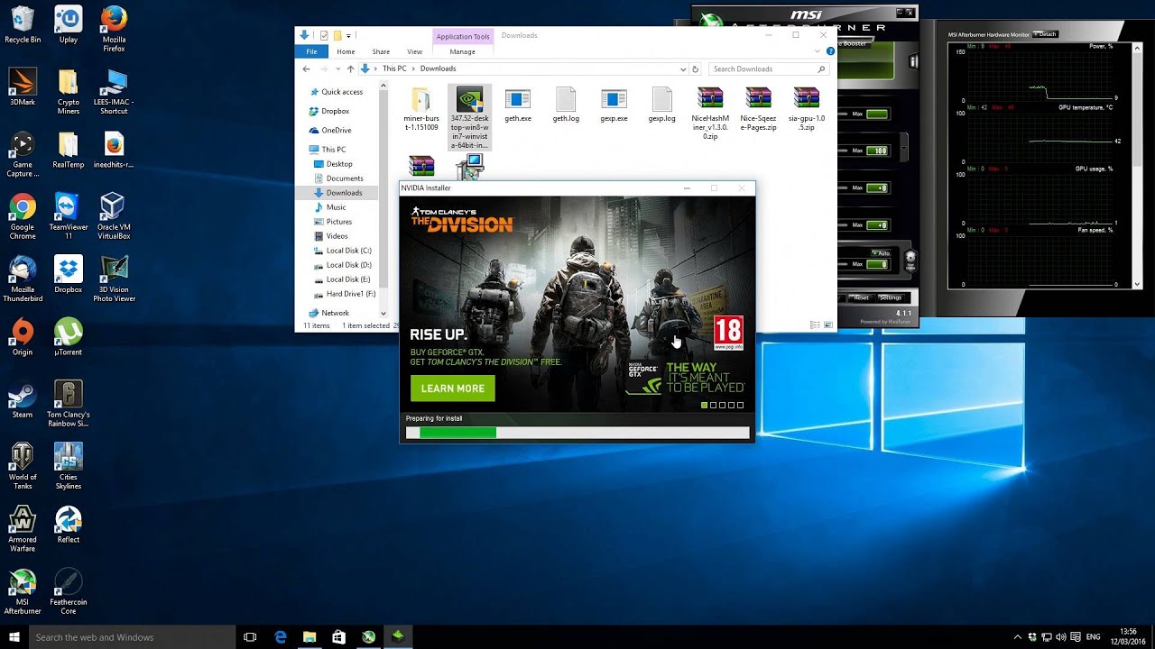Open the Store icon on the taskbar

tap(338, 637)
